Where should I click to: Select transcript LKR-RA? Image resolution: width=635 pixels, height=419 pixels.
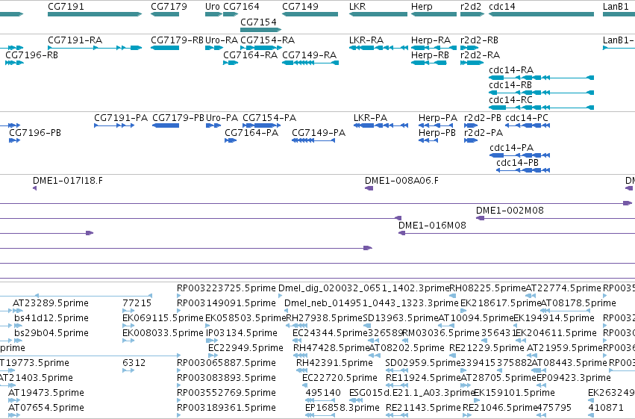pos(366,40)
